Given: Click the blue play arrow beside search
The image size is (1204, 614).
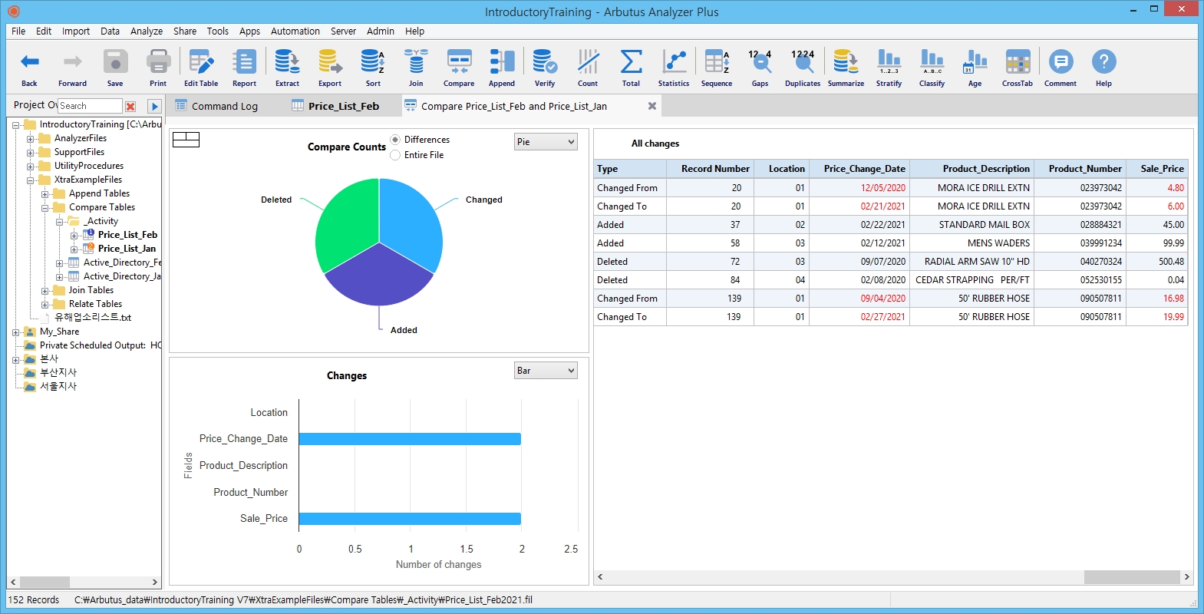Looking at the screenshot, I should [154, 106].
